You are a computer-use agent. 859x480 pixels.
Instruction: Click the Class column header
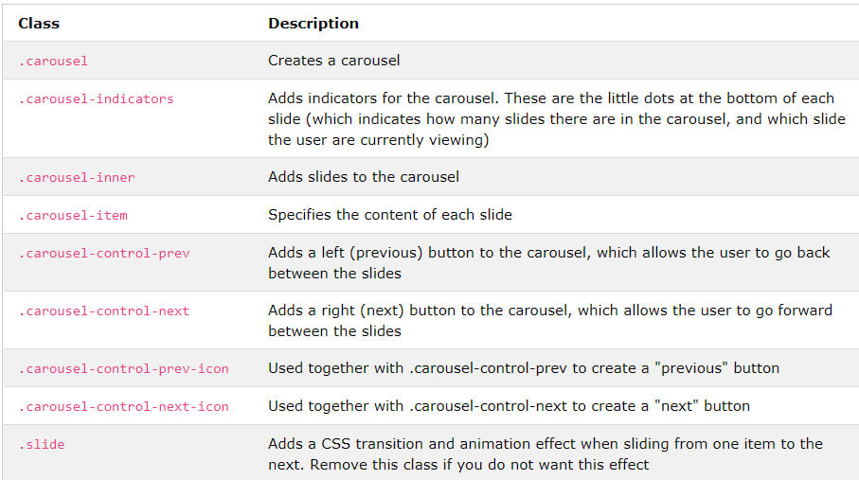(38, 23)
